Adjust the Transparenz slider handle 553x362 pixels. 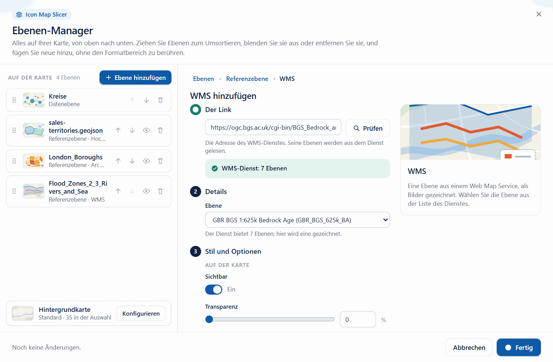click(209, 319)
